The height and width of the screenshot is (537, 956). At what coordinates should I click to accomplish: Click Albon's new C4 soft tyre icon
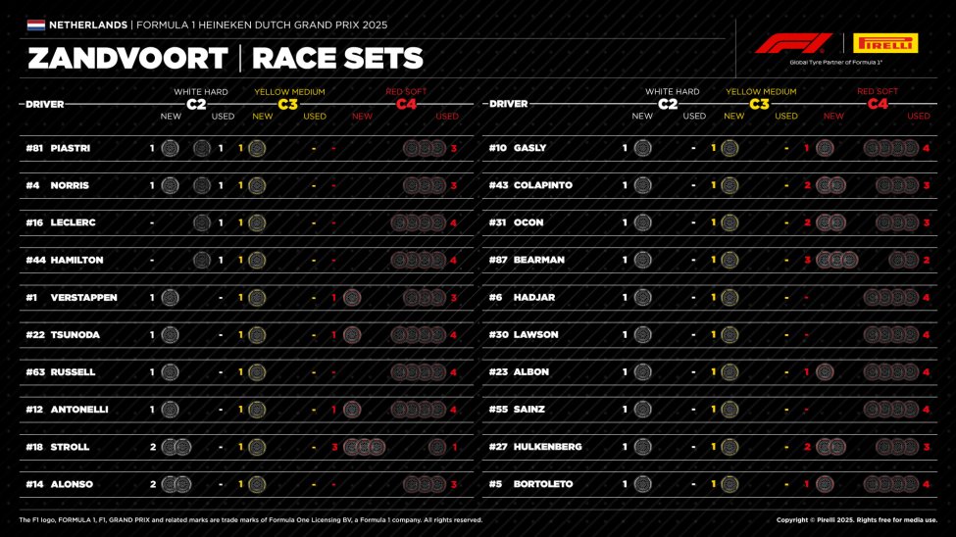click(x=825, y=371)
